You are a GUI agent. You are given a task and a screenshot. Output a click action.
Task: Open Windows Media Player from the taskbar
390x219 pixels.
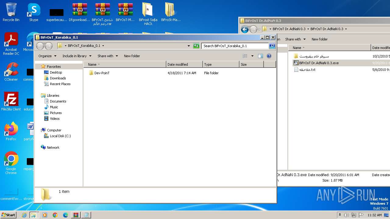click(45, 215)
